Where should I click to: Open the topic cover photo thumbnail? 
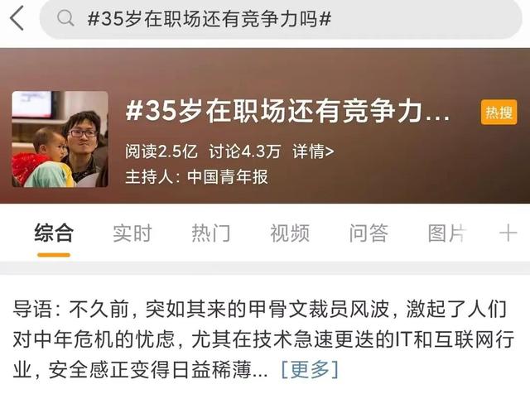pos(60,139)
